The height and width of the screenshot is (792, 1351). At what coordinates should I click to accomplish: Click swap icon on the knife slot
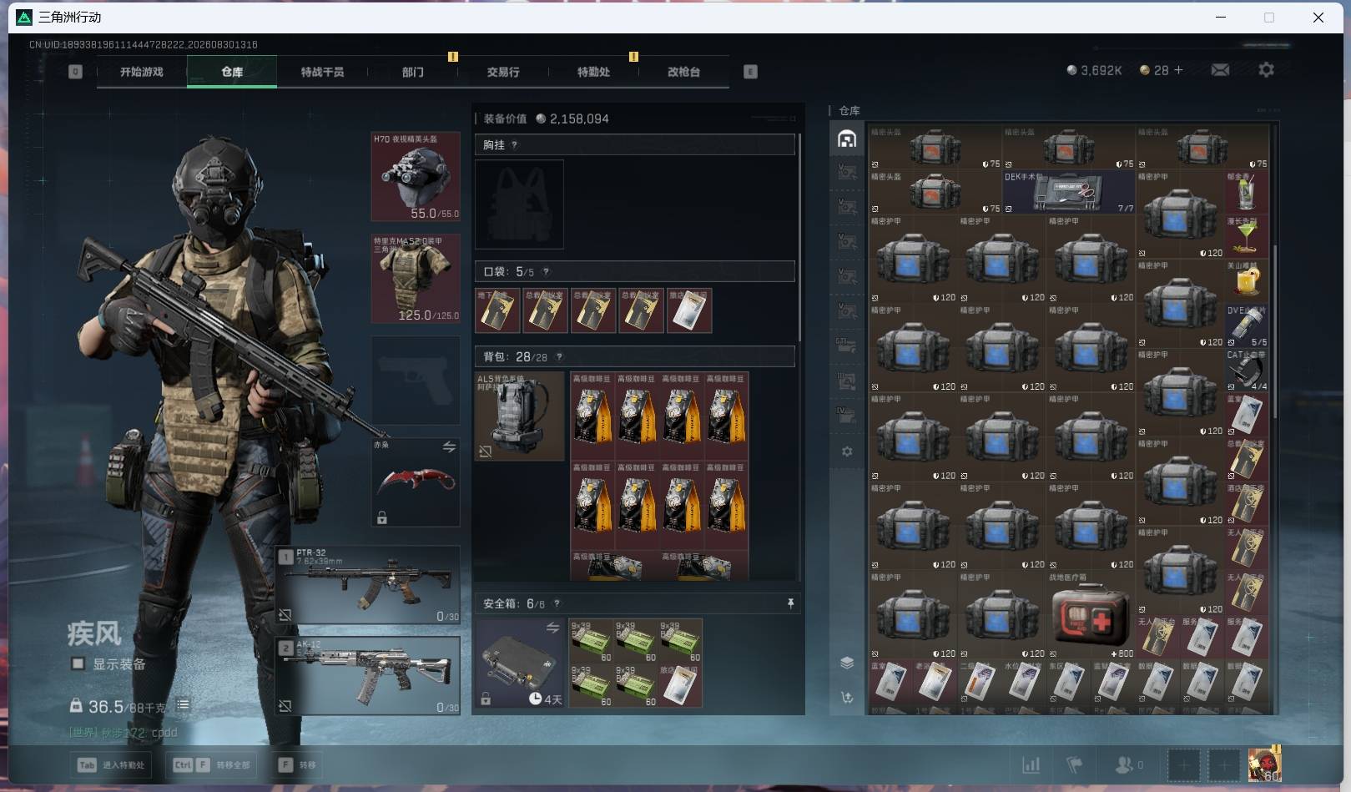coord(449,447)
